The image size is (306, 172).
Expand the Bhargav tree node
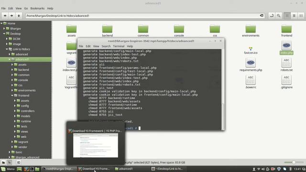[x=4, y=29]
